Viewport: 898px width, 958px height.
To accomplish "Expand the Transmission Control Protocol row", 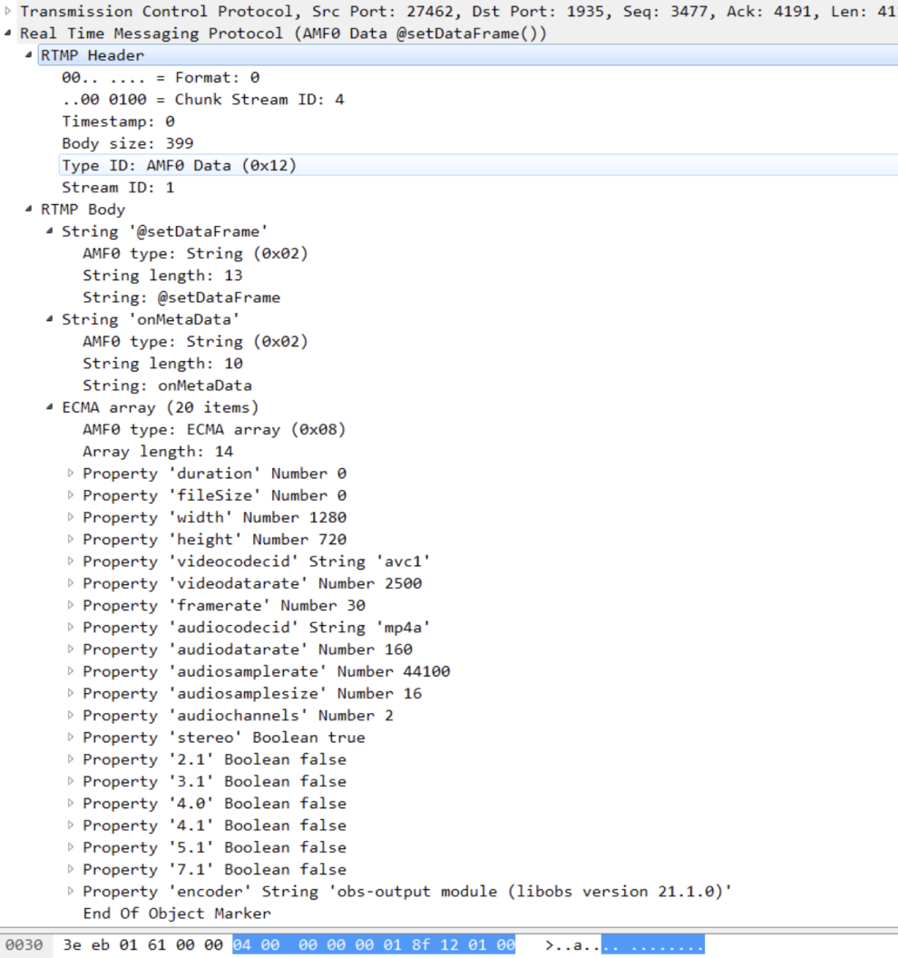I will click(8, 12).
